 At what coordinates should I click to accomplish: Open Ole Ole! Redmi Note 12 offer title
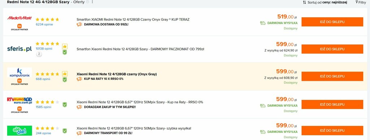[134, 128]
